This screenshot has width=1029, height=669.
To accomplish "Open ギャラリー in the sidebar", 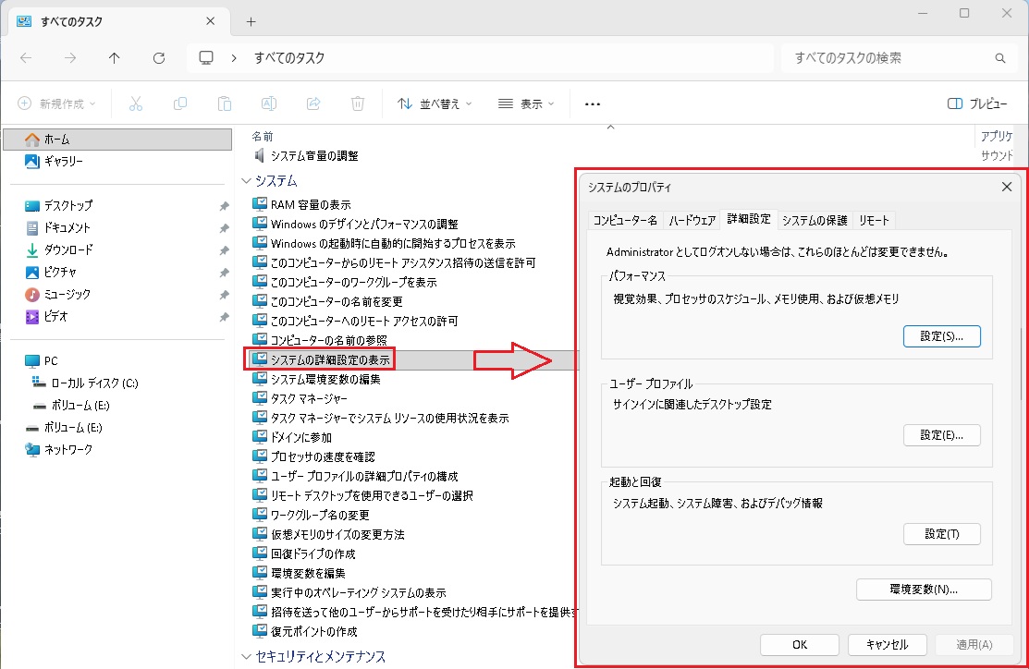I will click(x=63, y=161).
